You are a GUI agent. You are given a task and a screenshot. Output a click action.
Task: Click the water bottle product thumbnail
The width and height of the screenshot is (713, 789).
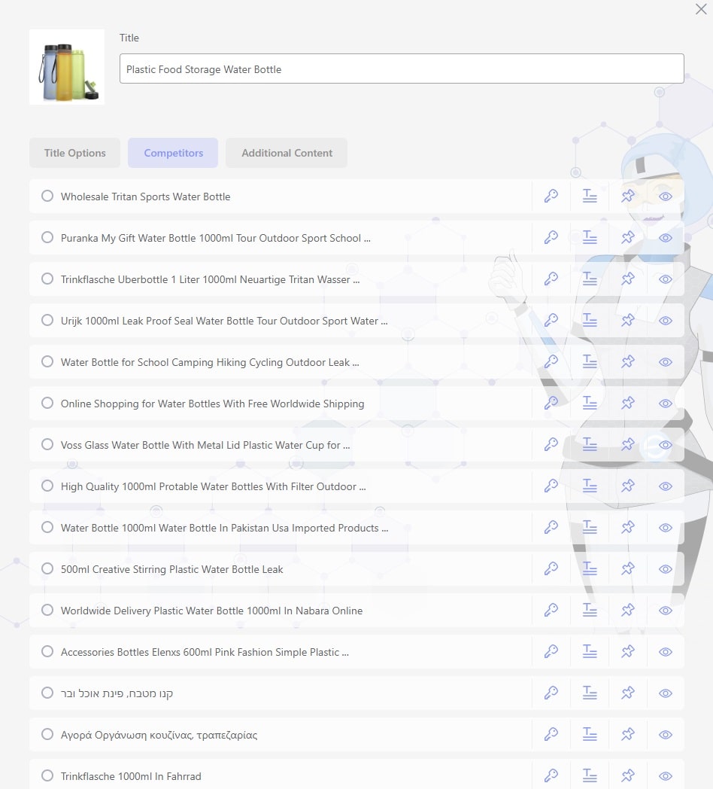(x=67, y=67)
